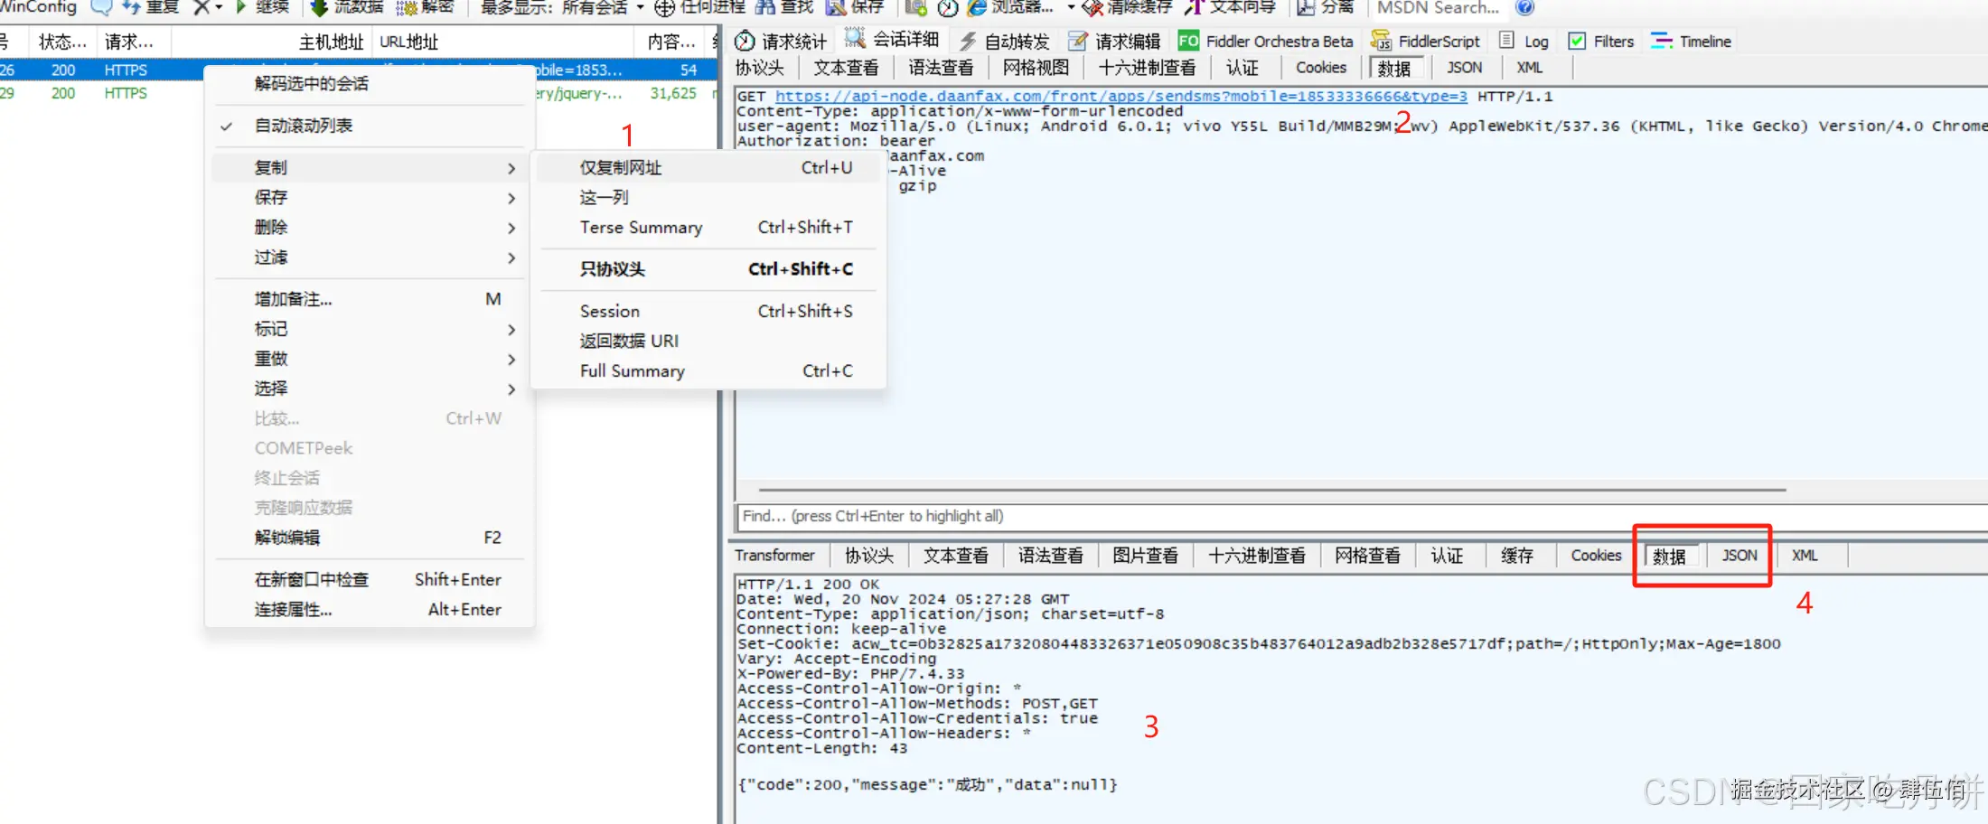This screenshot has width=1988, height=824.
Task: Choose 连接属性 in context menu
Action: (x=369, y=610)
